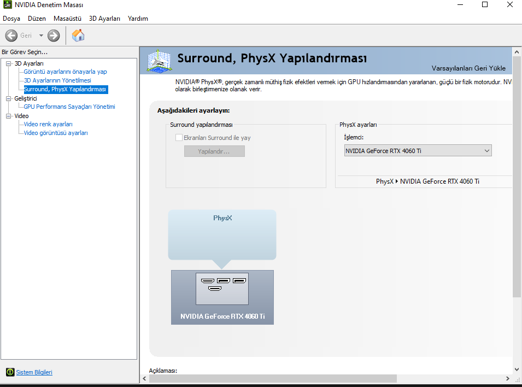
Task: Open the İşlemci PhysX processor dropdown
Action: [x=418, y=150]
